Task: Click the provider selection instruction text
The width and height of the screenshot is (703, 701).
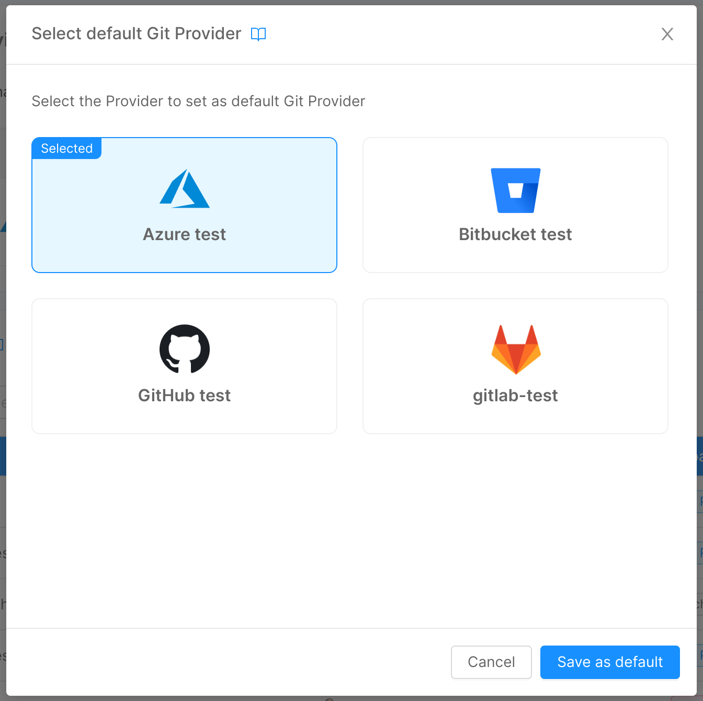Action: coord(198,101)
